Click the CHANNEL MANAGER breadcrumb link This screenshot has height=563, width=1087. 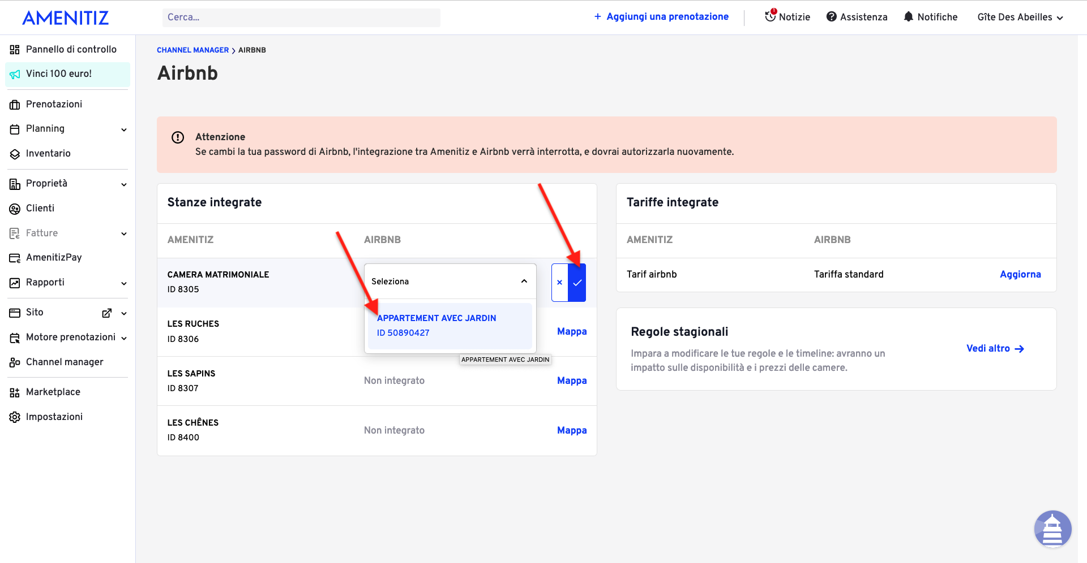pyautogui.click(x=192, y=50)
